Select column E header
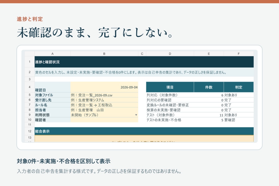 (209, 54)
